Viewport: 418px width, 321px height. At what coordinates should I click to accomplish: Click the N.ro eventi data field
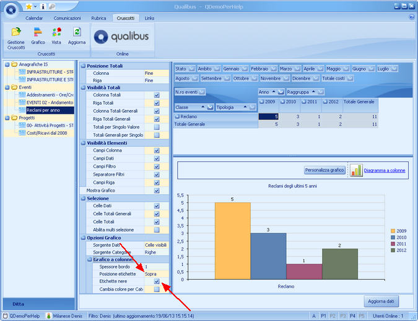[x=189, y=92]
